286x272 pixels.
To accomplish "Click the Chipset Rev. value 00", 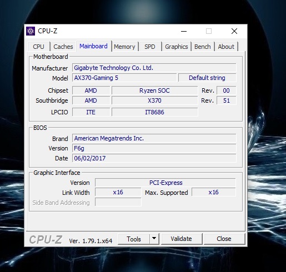I will pyautogui.click(x=226, y=90).
